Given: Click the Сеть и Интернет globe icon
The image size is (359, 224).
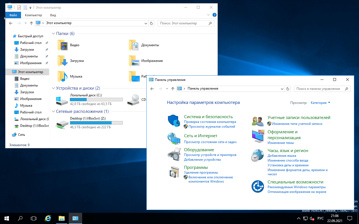Looking at the screenshot, I should pos(174,138).
